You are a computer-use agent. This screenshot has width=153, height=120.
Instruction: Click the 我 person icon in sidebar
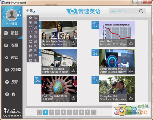[7, 94]
